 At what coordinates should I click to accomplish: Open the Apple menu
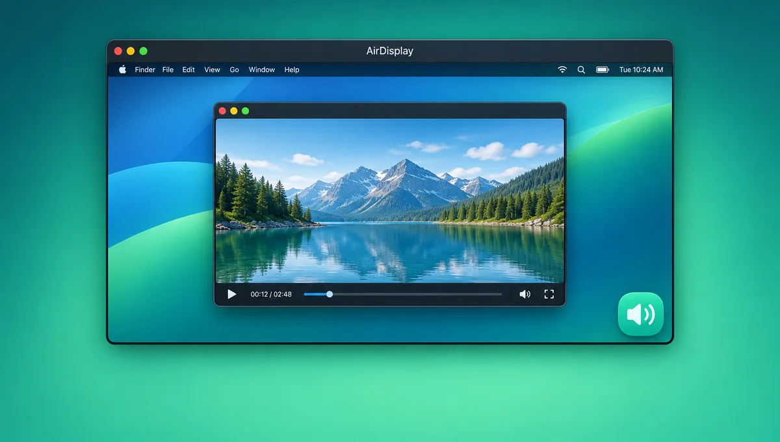122,70
